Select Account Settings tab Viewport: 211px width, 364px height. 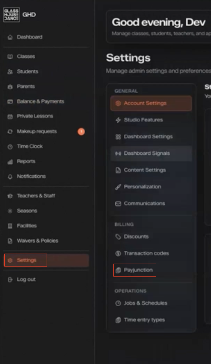coord(151,103)
